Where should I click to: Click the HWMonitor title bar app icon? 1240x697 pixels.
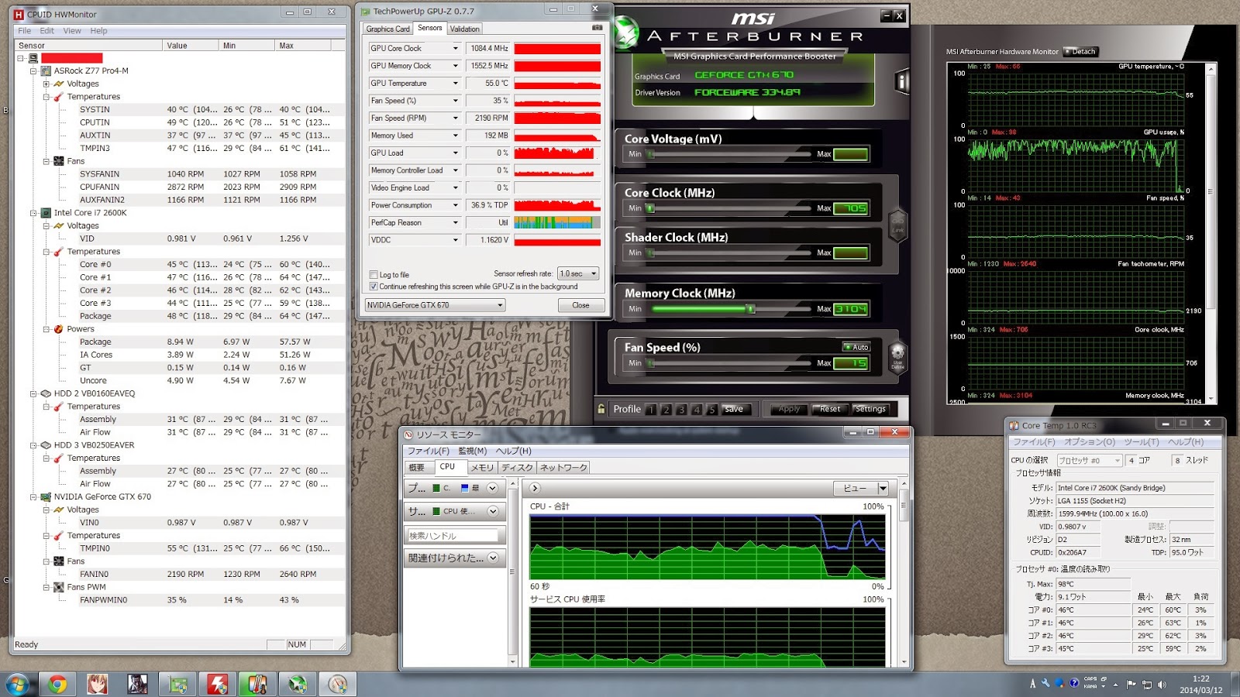(x=19, y=14)
